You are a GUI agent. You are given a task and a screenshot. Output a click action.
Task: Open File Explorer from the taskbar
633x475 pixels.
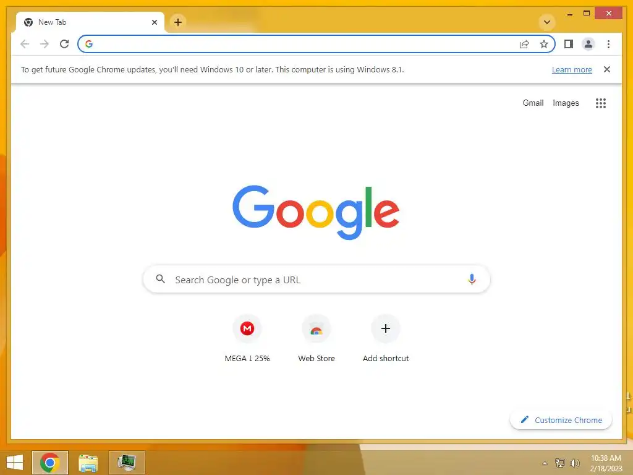(88, 463)
